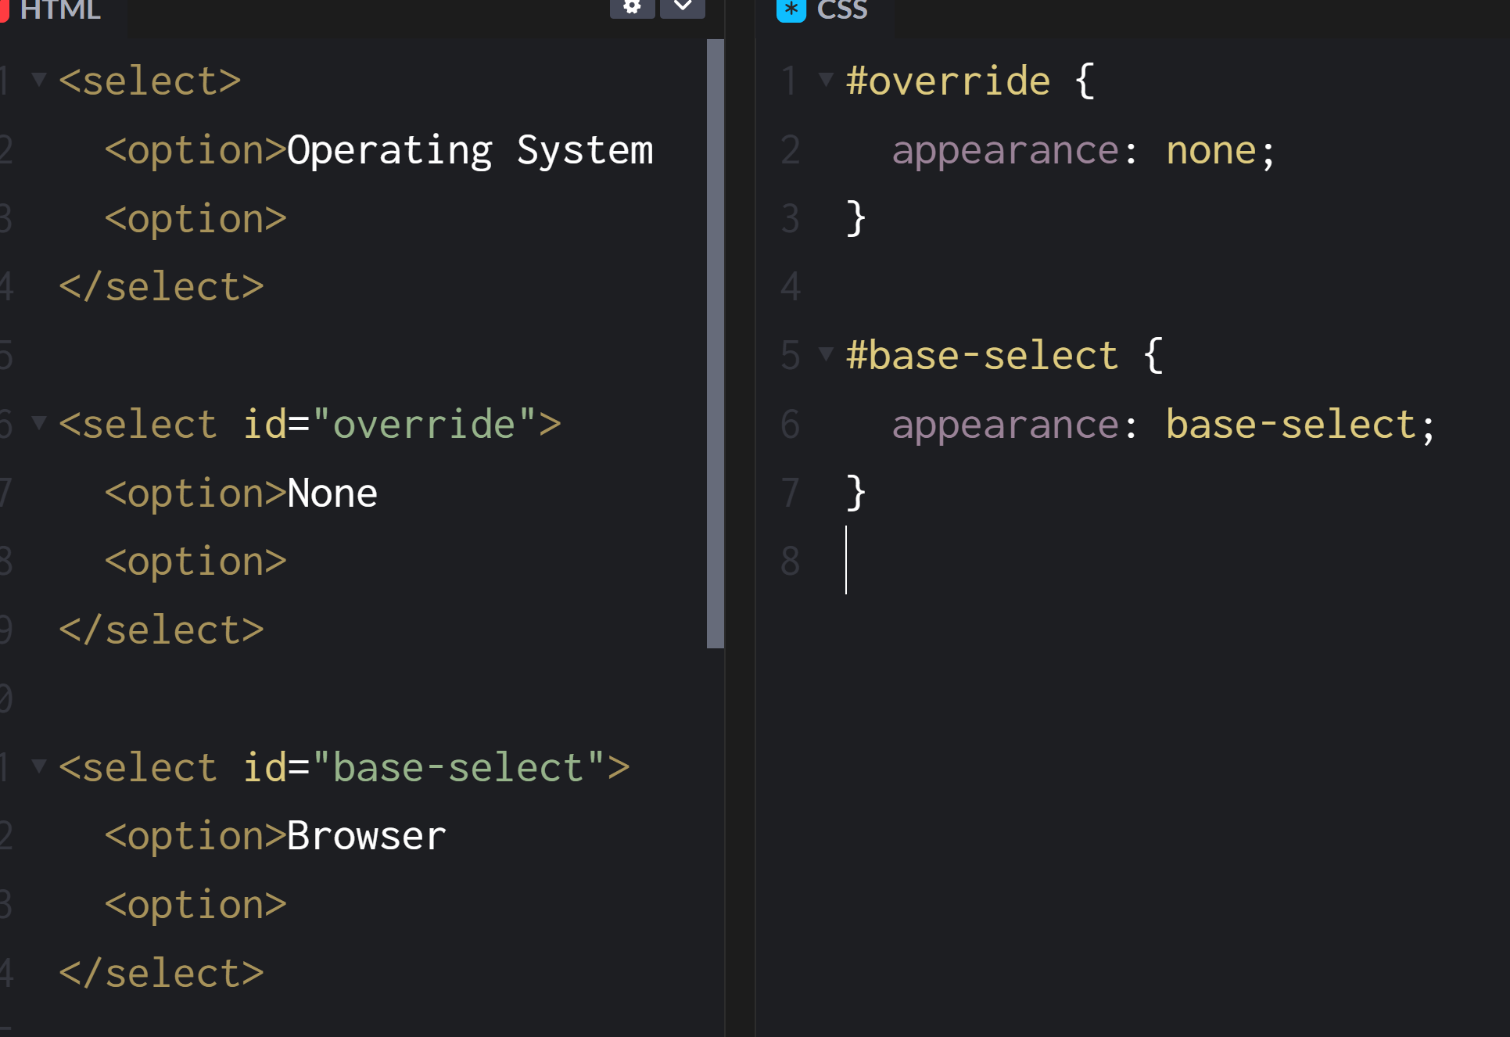
Task: Fold the select id override block
Action: tap(38, 423)
